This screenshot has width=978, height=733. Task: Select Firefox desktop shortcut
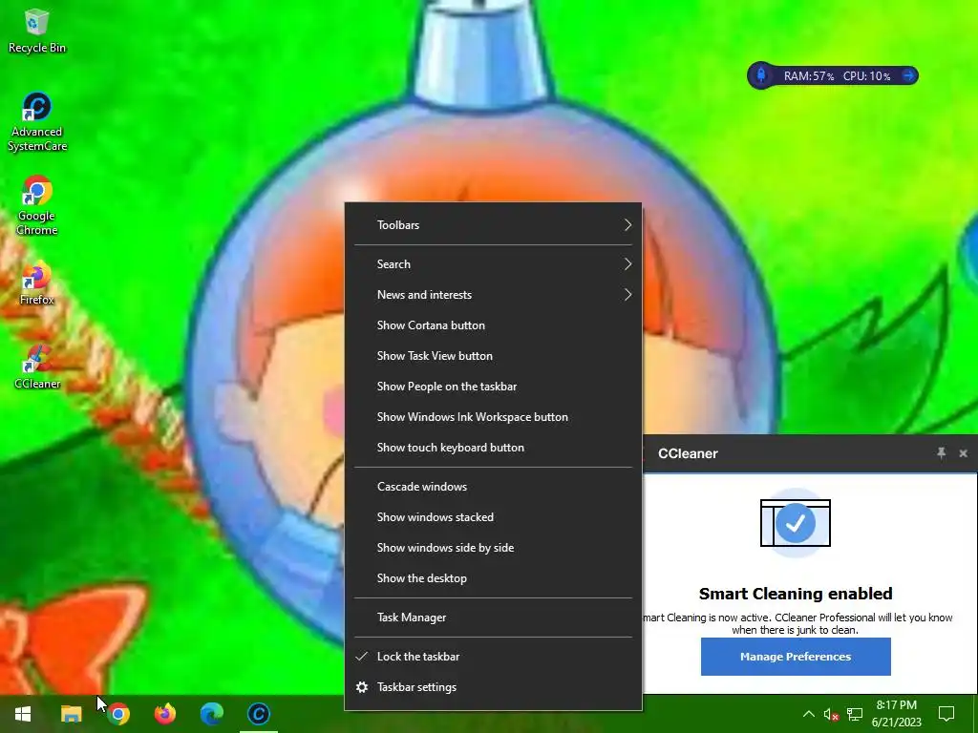pyautogui.click(x=37, y=283)
